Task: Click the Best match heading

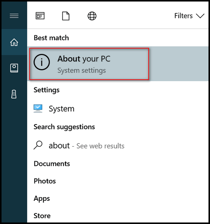Action: click(x=51, y=38)
